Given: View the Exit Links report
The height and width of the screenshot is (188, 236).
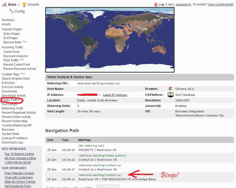Looking at the screenshot, I should [8, 83].
